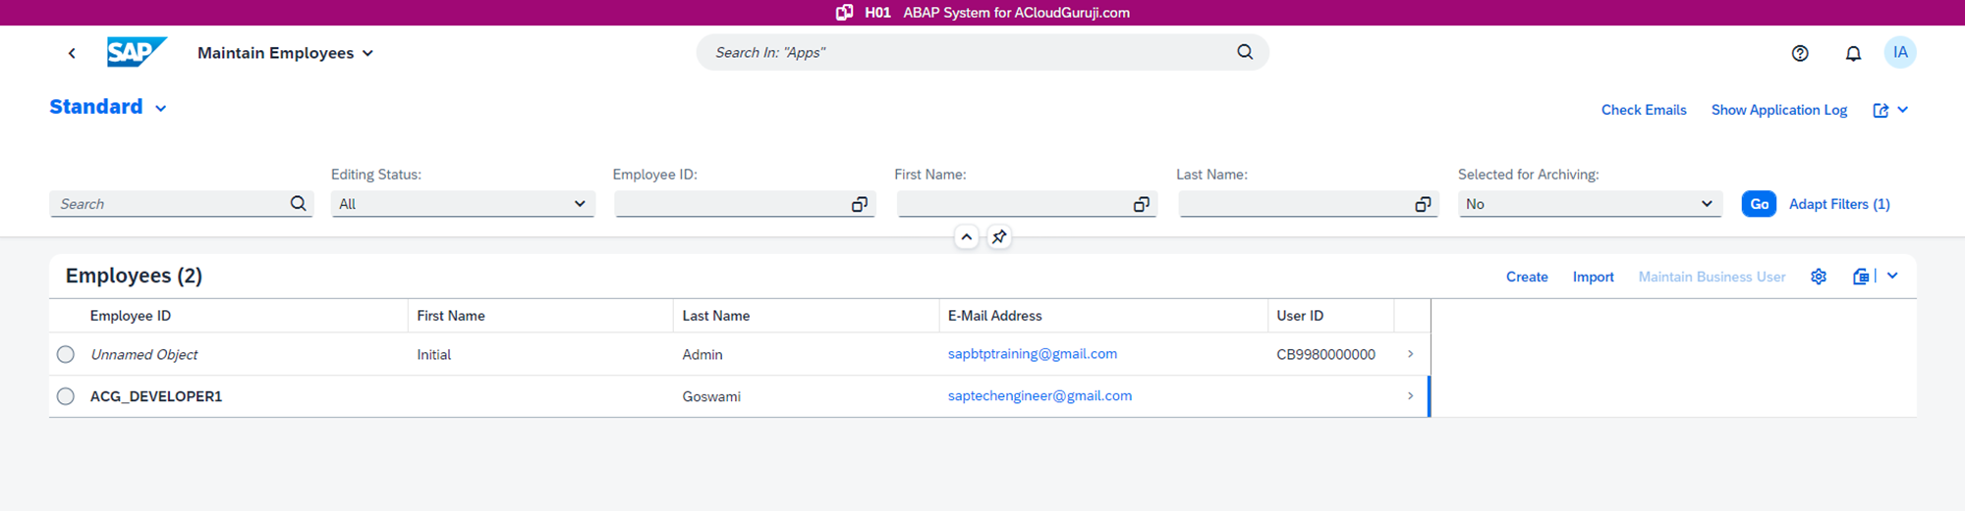Open the notifications bell
This screenshot has width=1965, height=511.
click(x=1852, y=53)
